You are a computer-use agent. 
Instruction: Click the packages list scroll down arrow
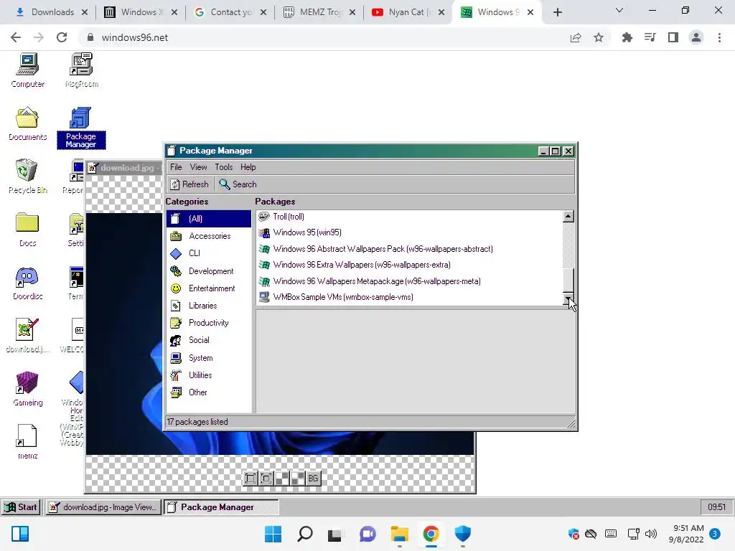(568, 299)
